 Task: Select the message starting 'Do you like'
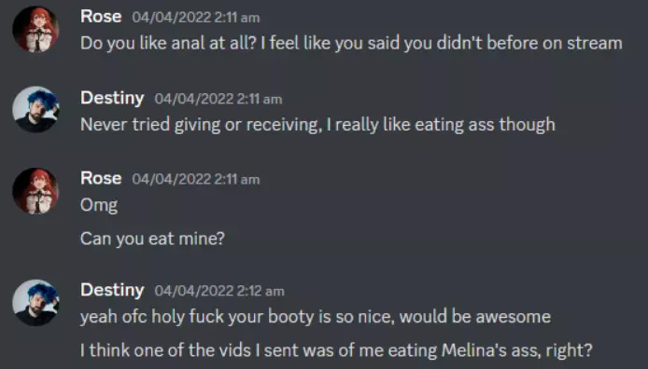[x=351, y=43]
